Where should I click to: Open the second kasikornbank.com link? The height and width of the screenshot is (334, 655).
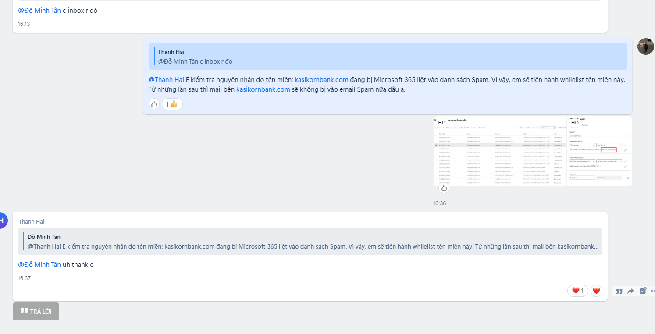263,89
